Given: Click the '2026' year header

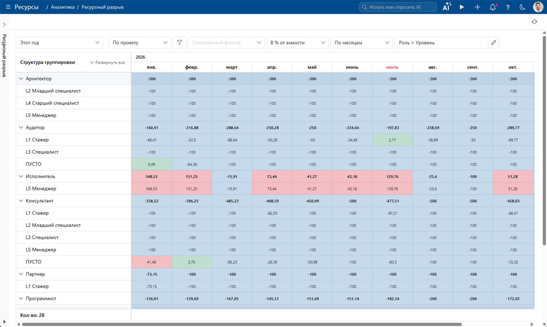Looking at the screenshot, I should [140, 57].
